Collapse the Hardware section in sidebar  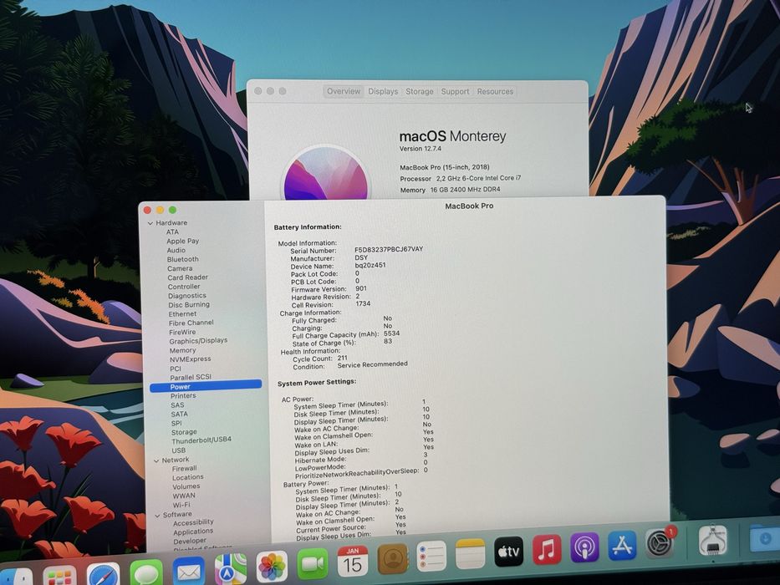(x=150, y=223)
